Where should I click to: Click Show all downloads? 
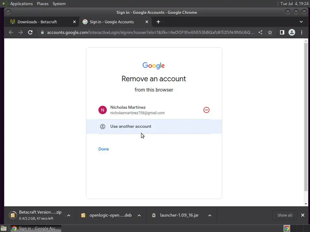(285, 215)
